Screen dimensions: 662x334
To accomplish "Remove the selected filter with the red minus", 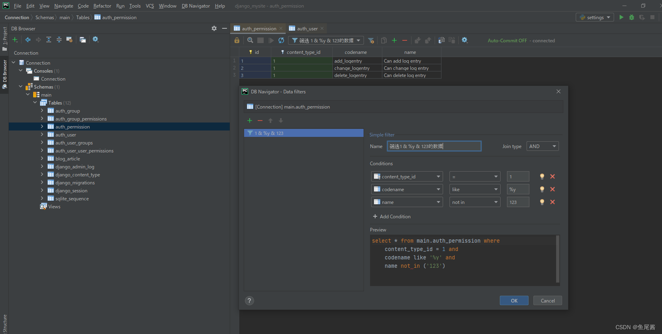I will [260, 121].
